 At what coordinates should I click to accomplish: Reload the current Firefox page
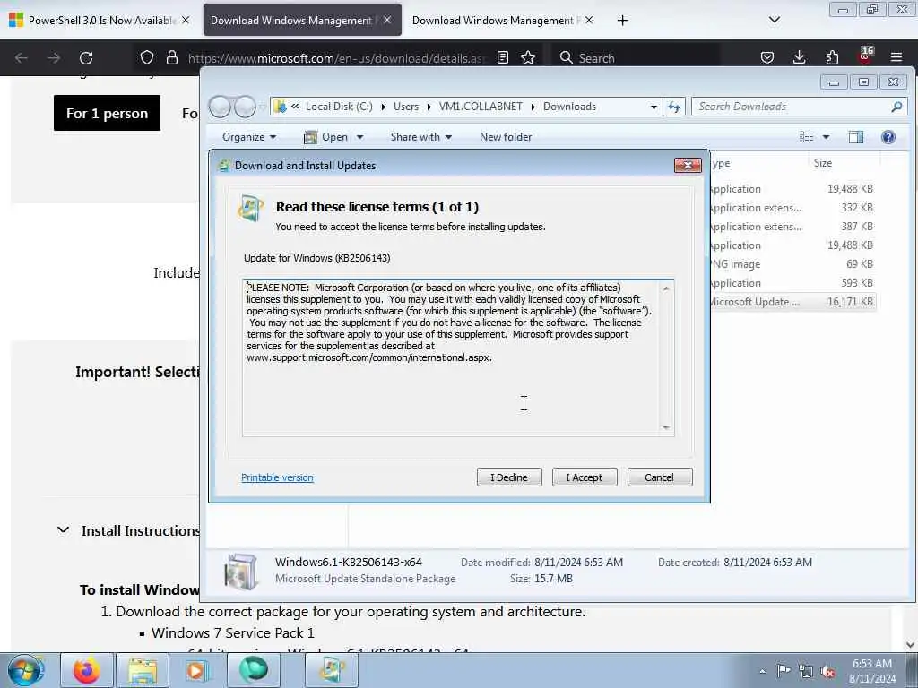point(86,58)
